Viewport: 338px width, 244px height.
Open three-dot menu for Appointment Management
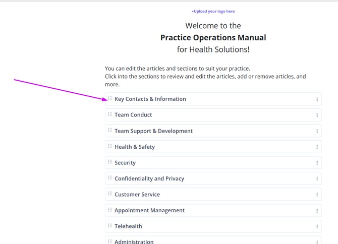[x=317, y=211]
